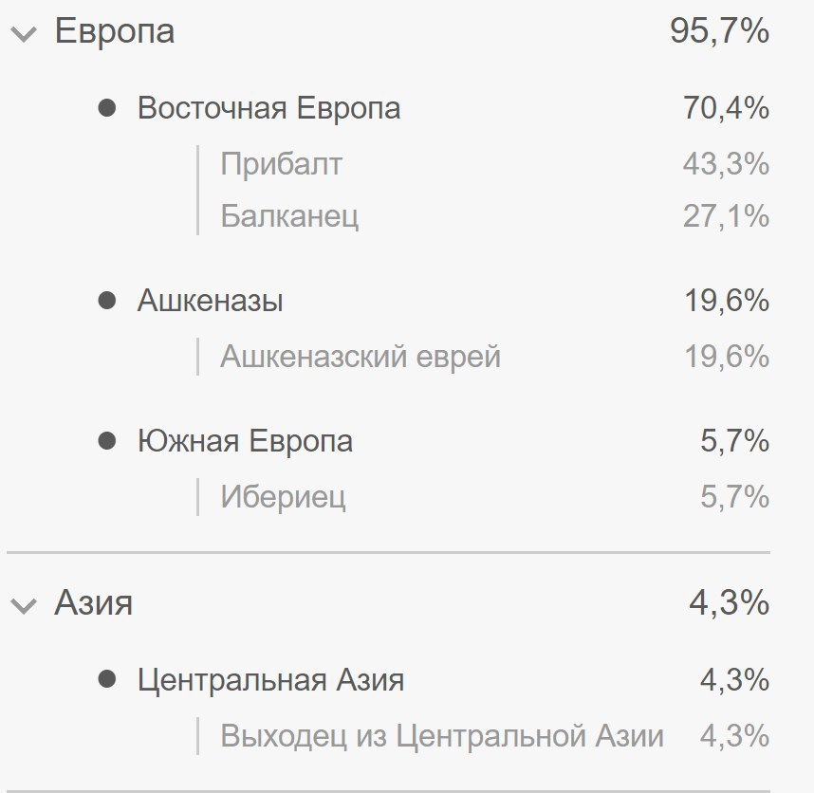Click the Восточная Европа bullet icon
814x793 pixels.
point(107,108)
